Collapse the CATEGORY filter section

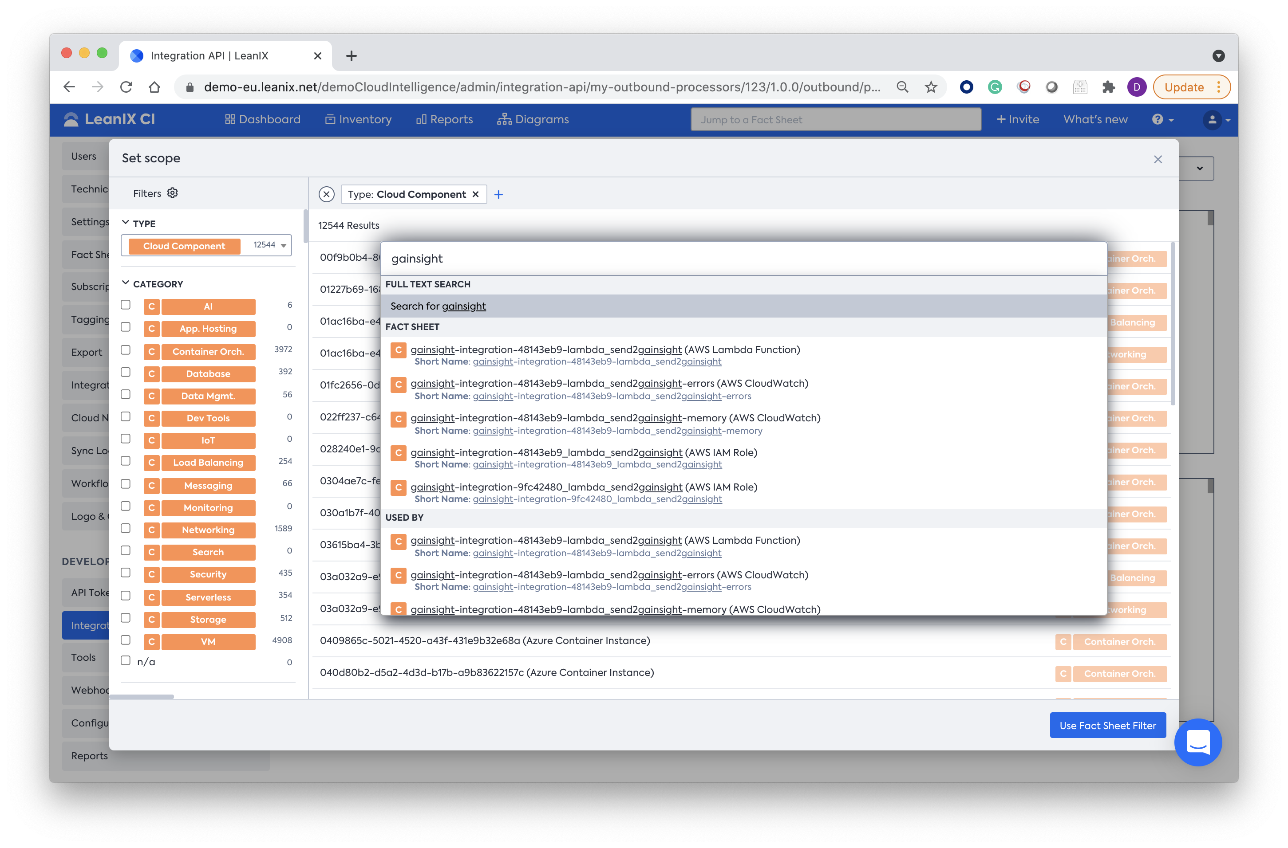[x=126, y=283]
